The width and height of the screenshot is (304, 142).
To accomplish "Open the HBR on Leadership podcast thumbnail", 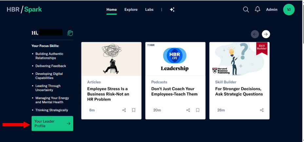I will point(175,59).
